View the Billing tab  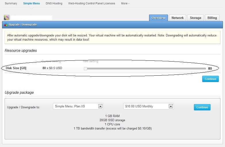[212, 18]
